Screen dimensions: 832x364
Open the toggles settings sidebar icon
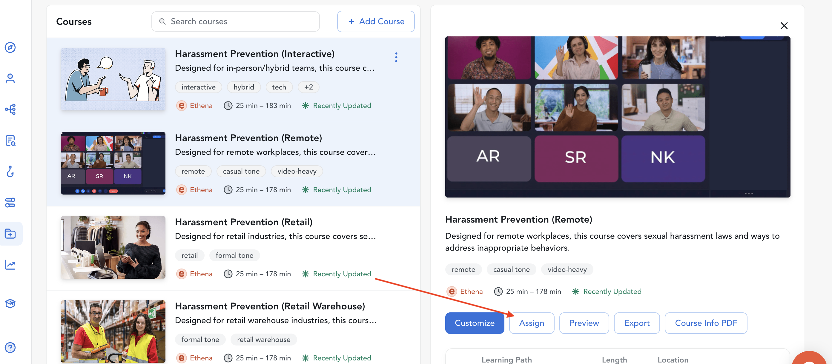(x=10, y=203)
